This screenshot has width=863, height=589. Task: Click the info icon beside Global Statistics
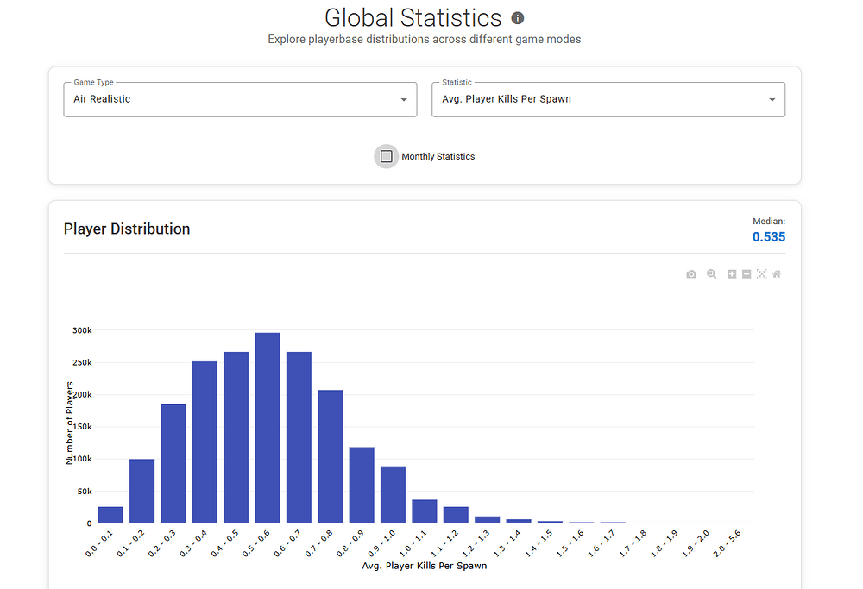point(518,18)
